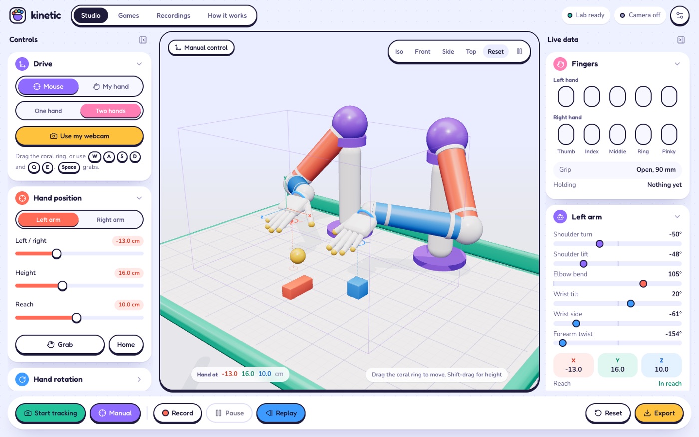
Task: Click the Grab button
Action: 60,345
